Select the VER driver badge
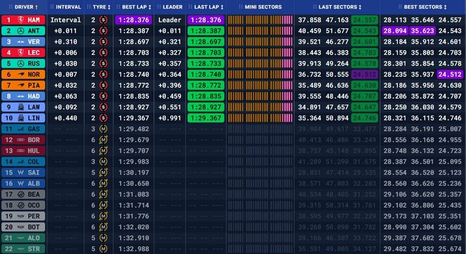 (23, 42)
